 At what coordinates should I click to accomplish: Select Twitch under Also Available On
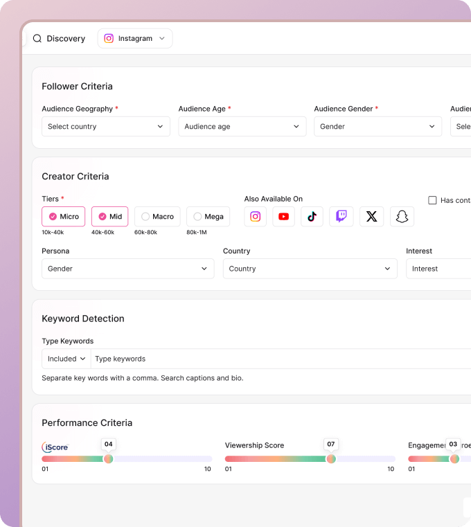[x=341, y=217]
